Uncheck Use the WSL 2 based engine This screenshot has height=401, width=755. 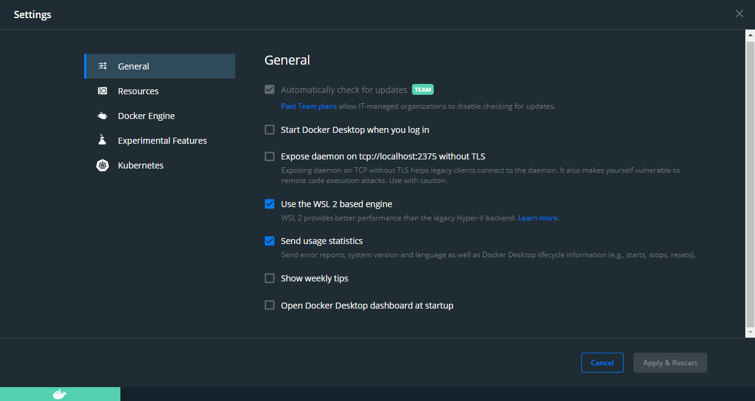(x=270, y=204)
